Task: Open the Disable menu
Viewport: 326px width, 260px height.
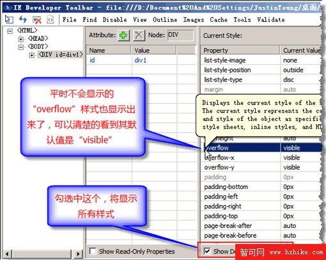Action: click(x=114, y=20)
